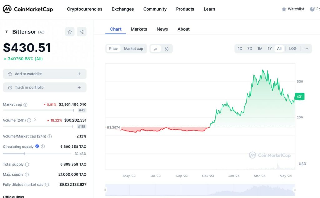
Task: Click Add to watchlist button
Action: (45, 74)
